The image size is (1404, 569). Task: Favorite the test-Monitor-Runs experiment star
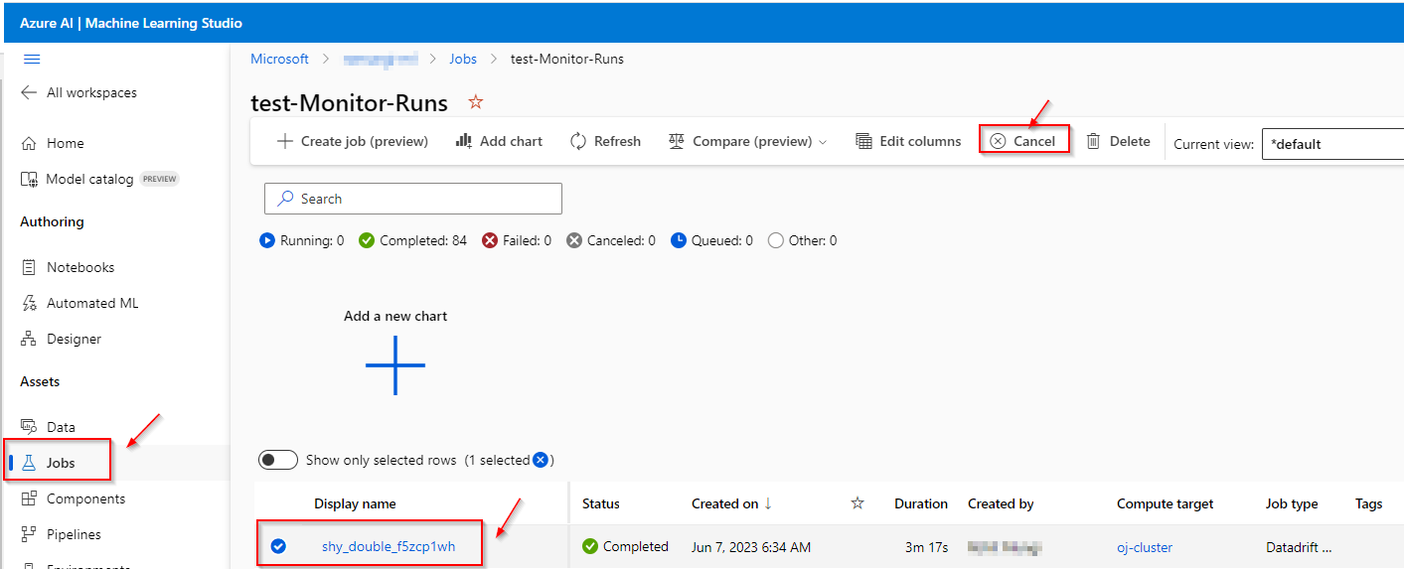pyautogui.click(x=476, y=102)
